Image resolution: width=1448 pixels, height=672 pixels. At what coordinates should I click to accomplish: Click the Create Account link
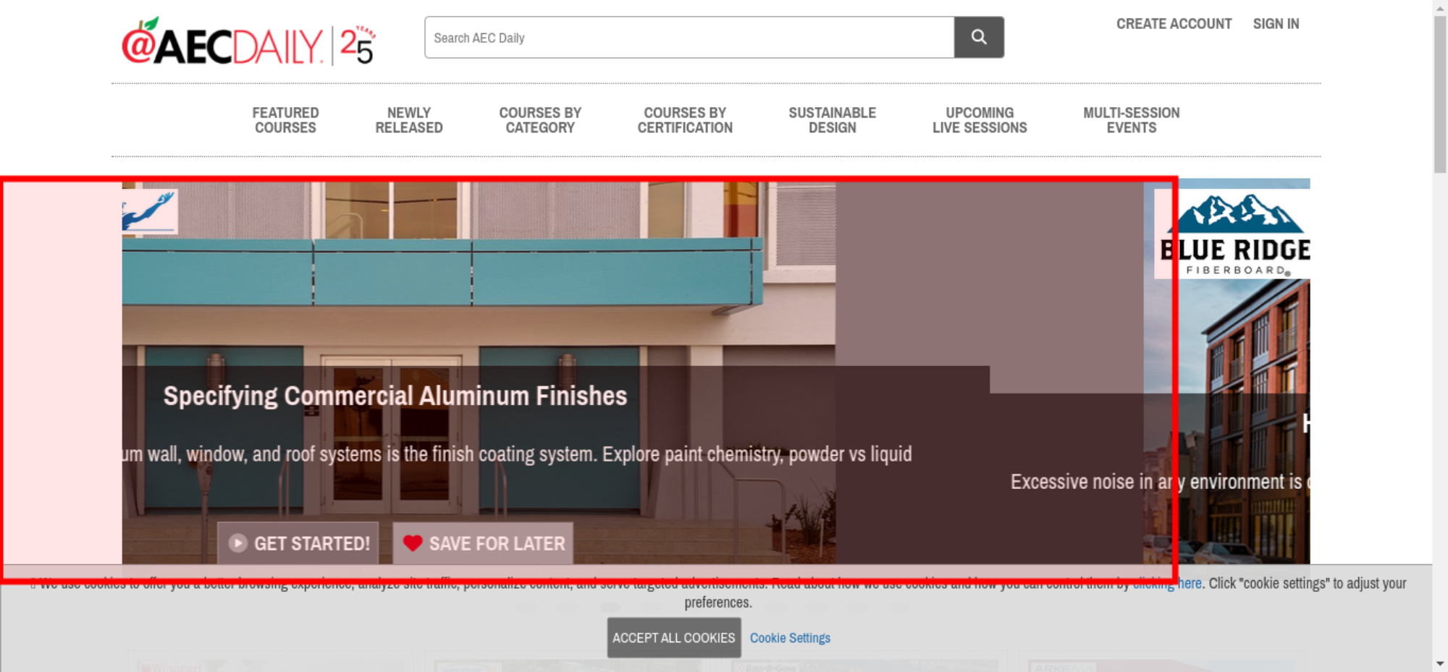[x=1173, y=24]
